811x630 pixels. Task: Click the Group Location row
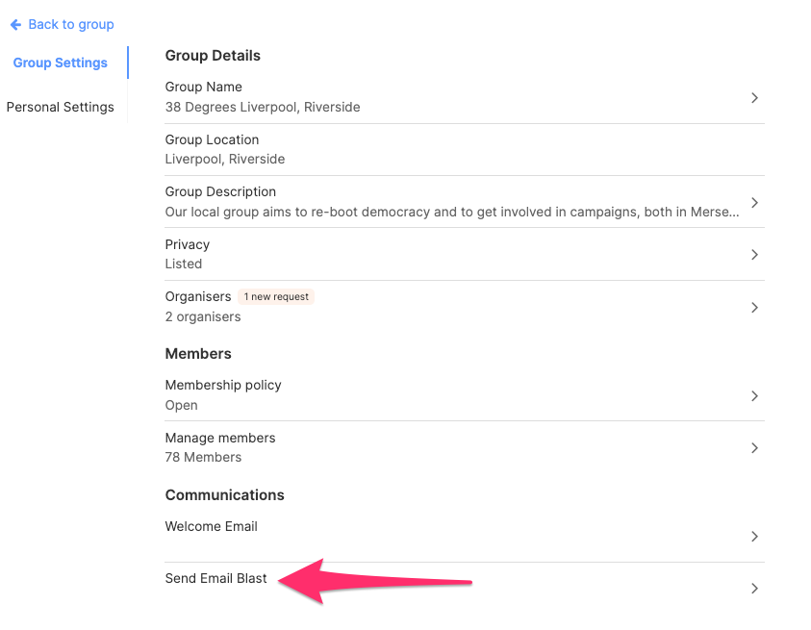click(x=465, y=149)
